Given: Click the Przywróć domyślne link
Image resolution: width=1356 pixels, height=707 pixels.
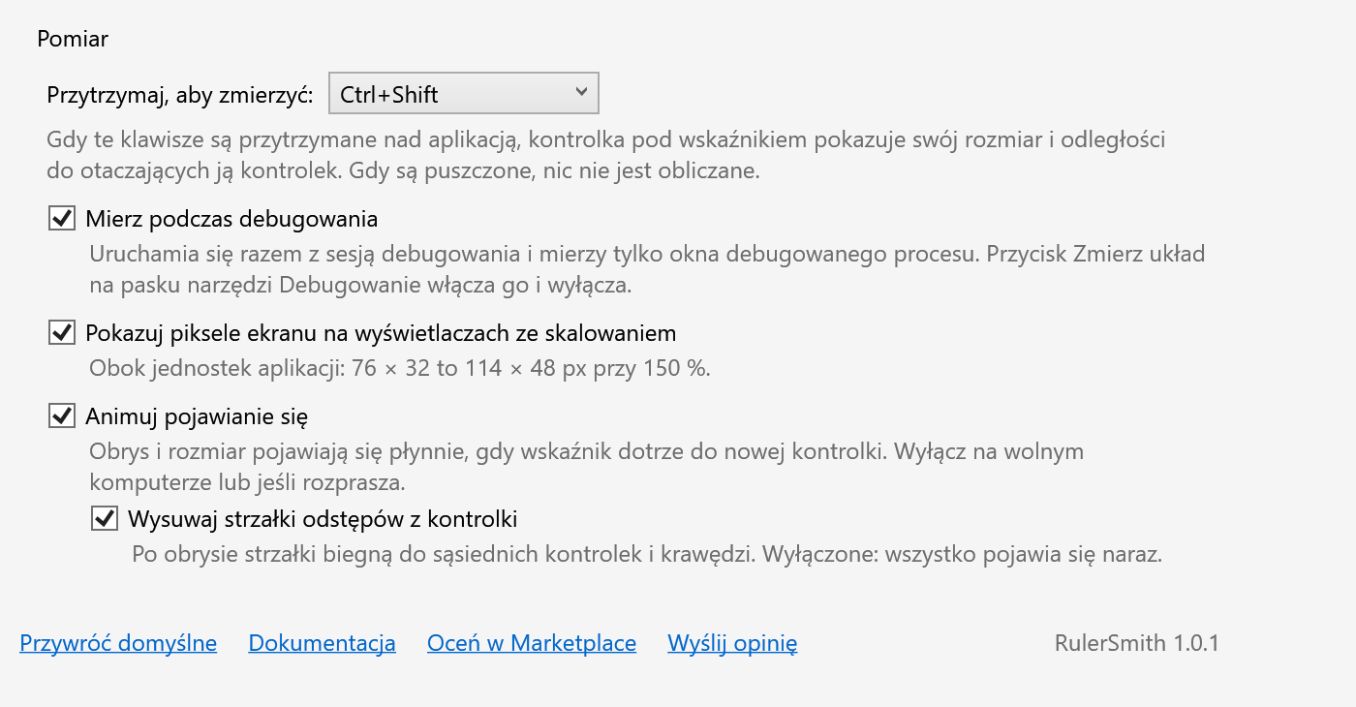Looking at the screenshot, I should pyautogui.click(x=118, y=643).
